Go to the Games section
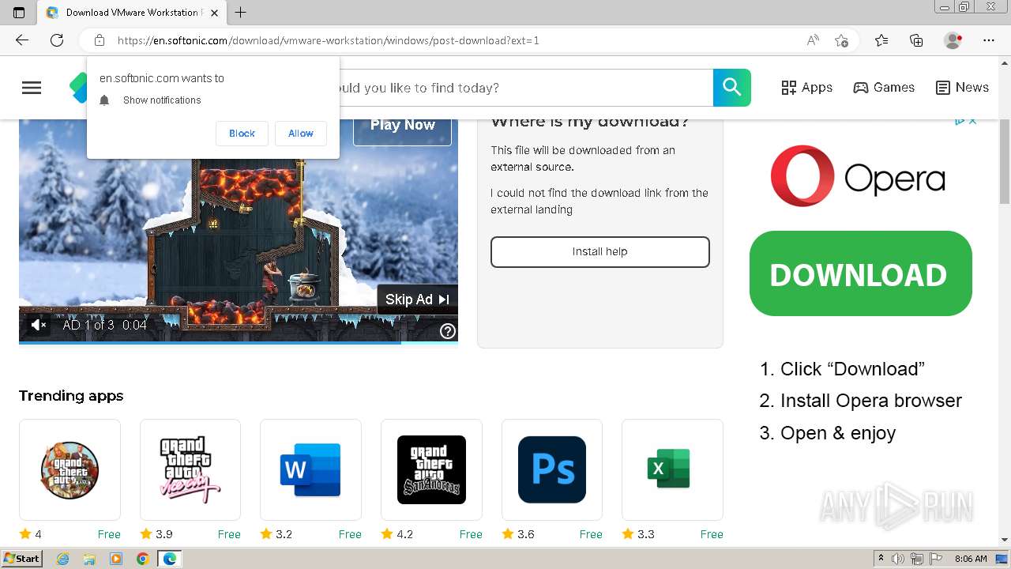Viewport: 1011px width, 569px height. tap(884, 88)
